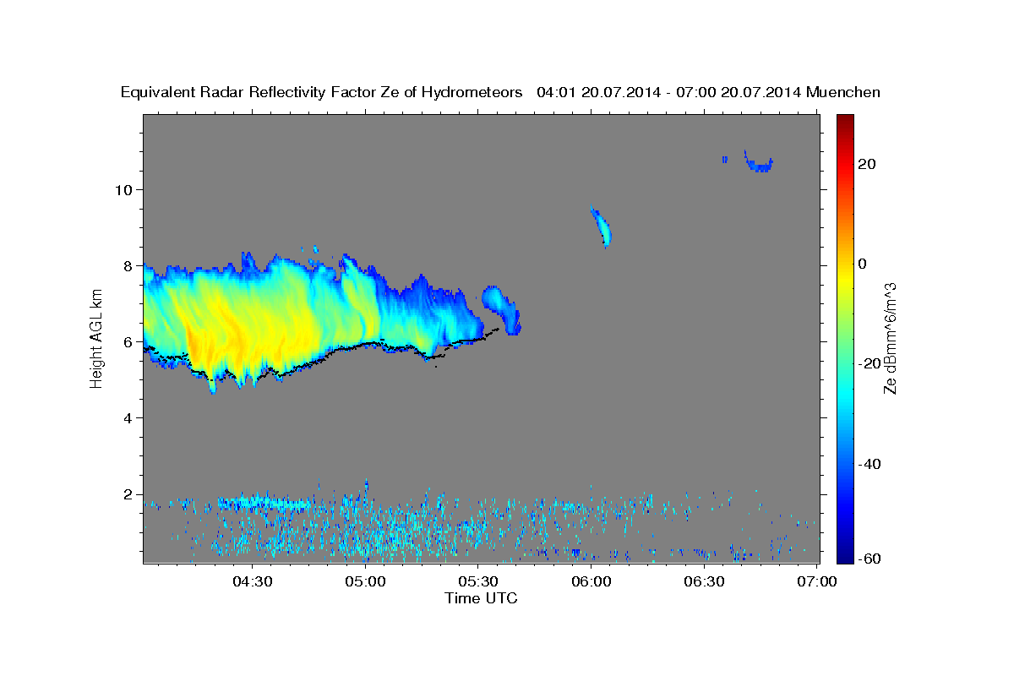Click the 06:30 time tick label
This screenshot has width=1014, height=676.
click(x=704, y=581)
